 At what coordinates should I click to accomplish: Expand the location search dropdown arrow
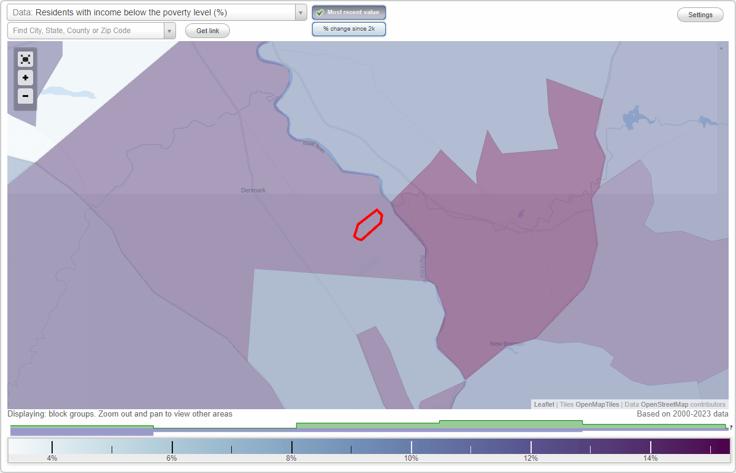point(170,29)
